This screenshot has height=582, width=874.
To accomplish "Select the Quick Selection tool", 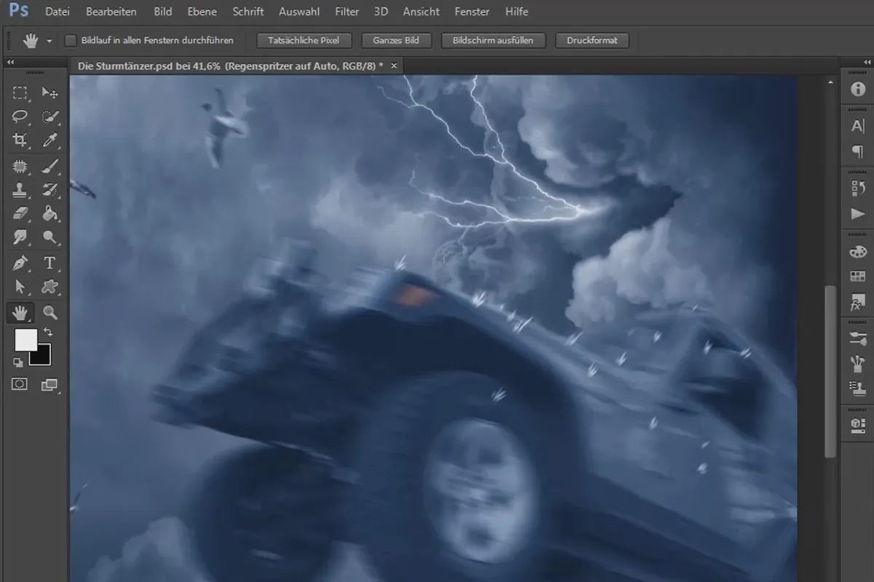I will pyautogui.click(x=50, y=116).
